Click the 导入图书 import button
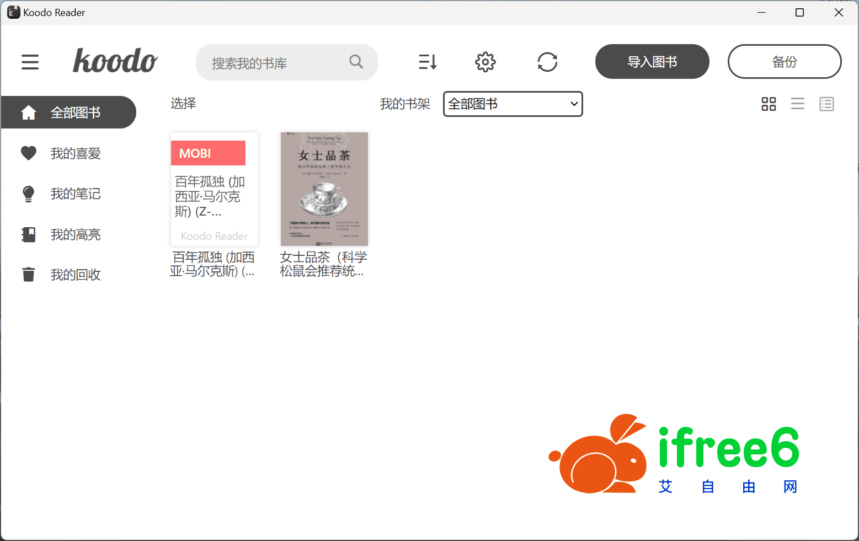Image resolution: width=859 pixels, height=541 pixels. (x=652, y=62)
